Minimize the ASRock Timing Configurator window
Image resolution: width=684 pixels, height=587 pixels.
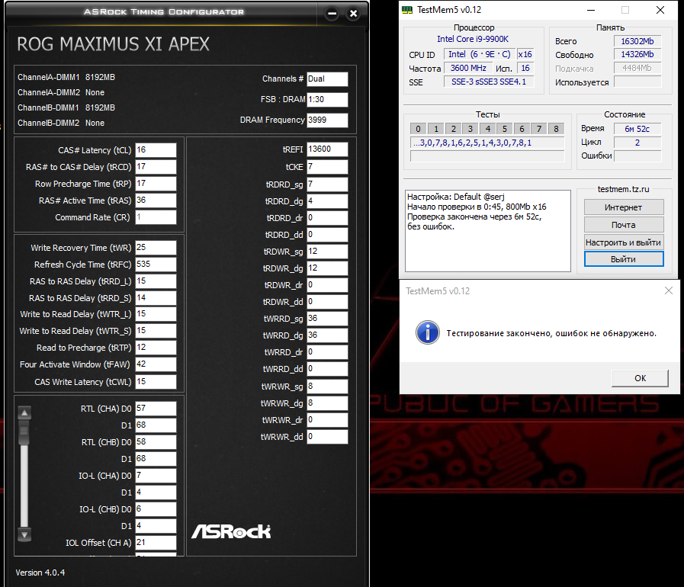click(x=332, y=14)
